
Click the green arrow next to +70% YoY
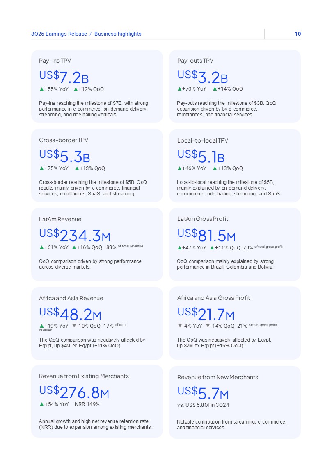pyautogui.click(x=179, y=89)
